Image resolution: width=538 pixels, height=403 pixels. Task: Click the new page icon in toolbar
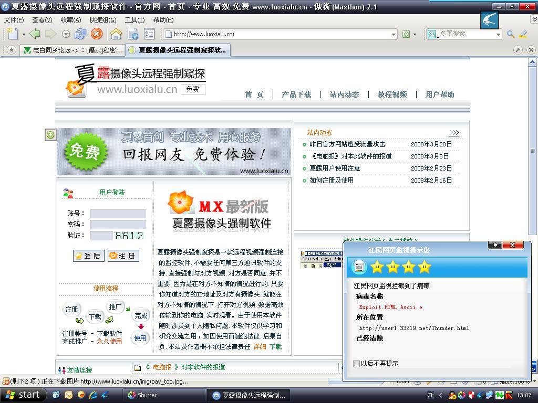point(13,34)
